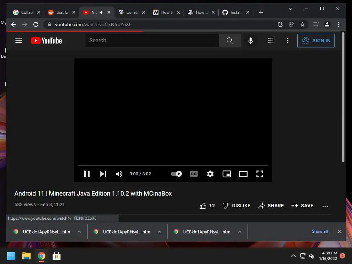Click the SHARE button
The width and height of the screenshot is (352, 264).
pyautogui.click(x=271, y=206)
